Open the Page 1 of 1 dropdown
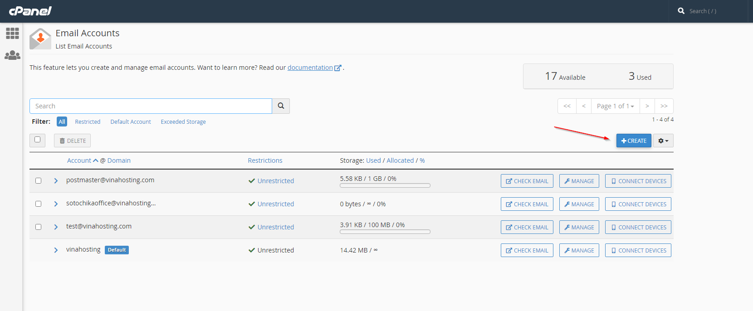Screen dimensions: 753x311 point(615,106)
